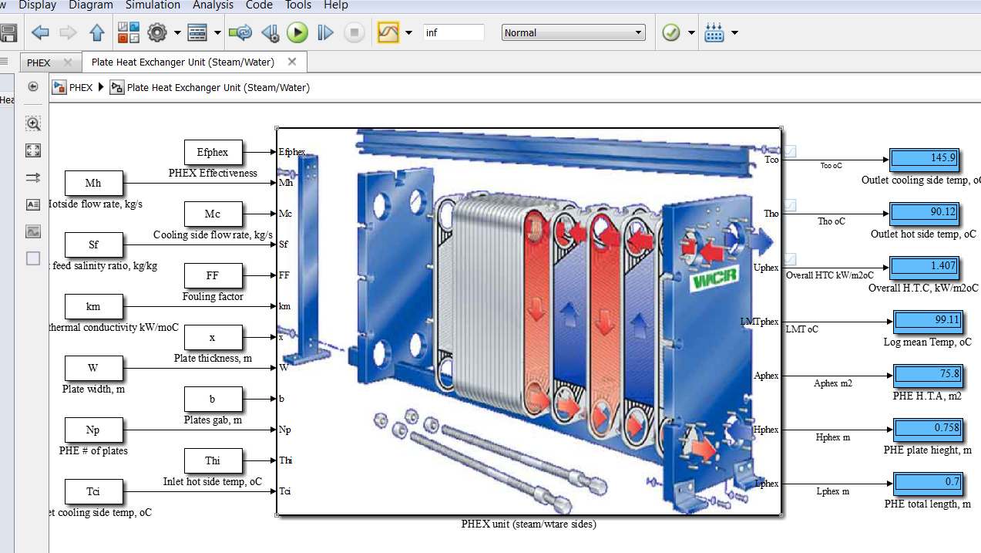Screen dimensions: 981x553
Task: Click the simulation stop time field showing inf
Action: [453, 32]
